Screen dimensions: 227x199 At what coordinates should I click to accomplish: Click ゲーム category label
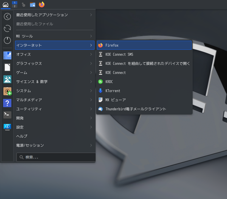pyautogui.click(x=22, y=72)
